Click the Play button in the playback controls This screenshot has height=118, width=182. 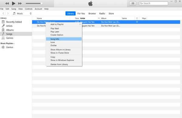[x=14, y=3]
